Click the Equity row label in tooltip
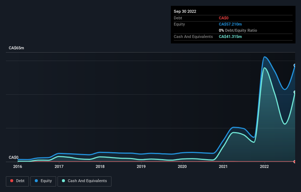 click(x=179, y=24)
